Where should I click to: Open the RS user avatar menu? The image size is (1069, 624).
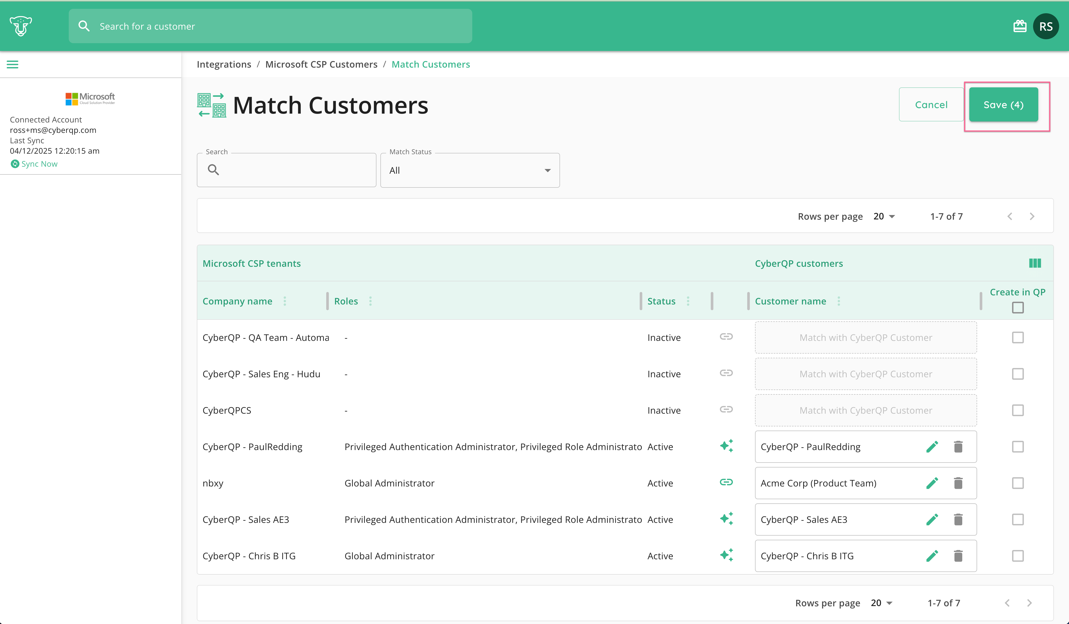point(1046,26)
